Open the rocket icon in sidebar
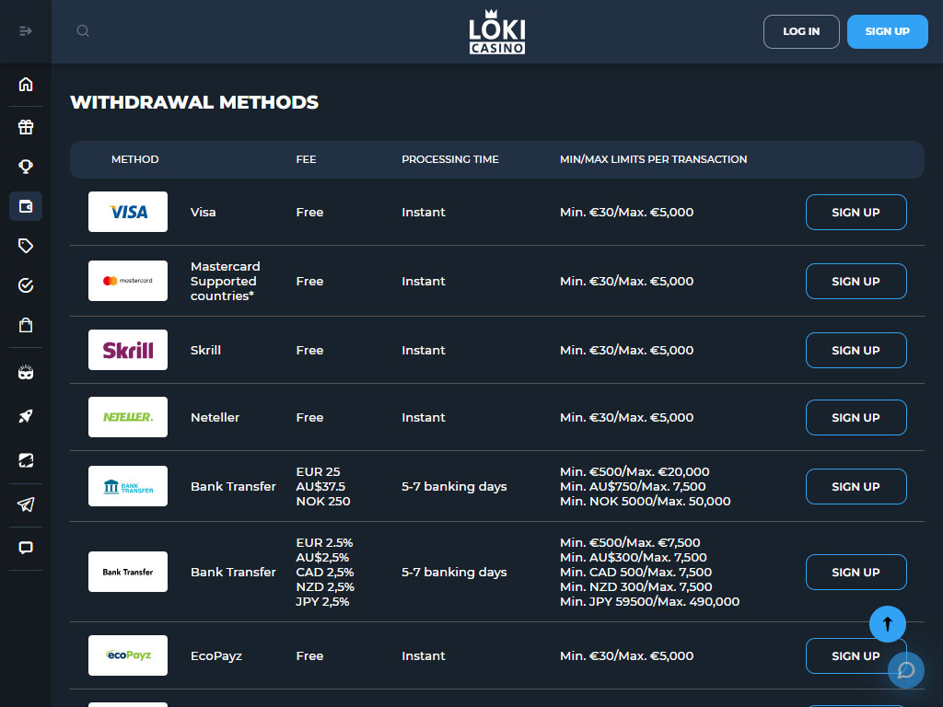This screenshot has height=707, width=943. click(x=26, y=416)
